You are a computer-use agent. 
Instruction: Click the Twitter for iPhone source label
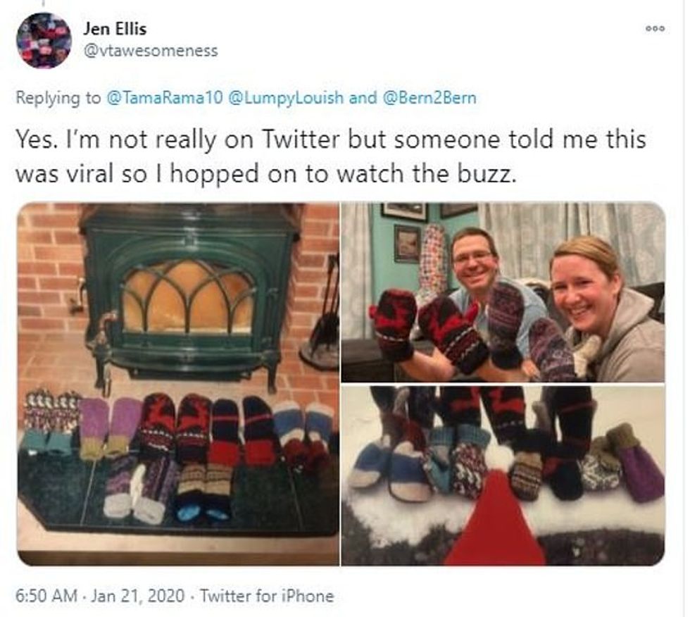(267, 596)
